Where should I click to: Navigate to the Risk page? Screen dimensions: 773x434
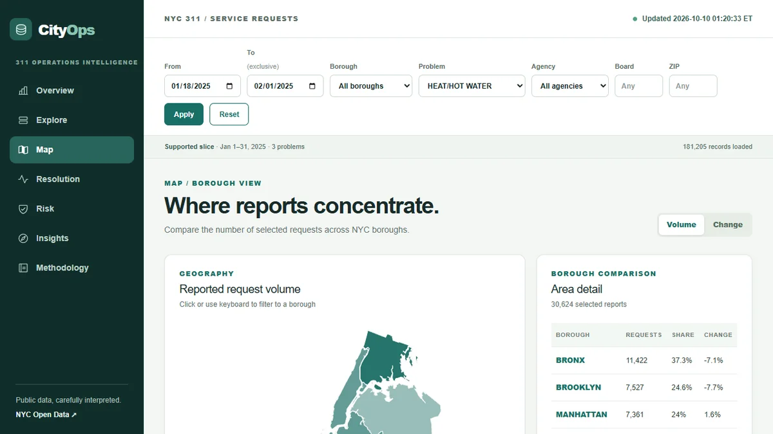72,209
